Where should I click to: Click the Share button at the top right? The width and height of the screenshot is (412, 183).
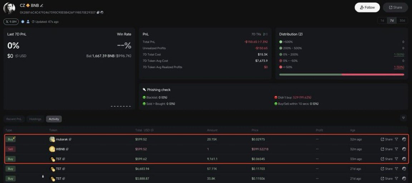point(395,8)
